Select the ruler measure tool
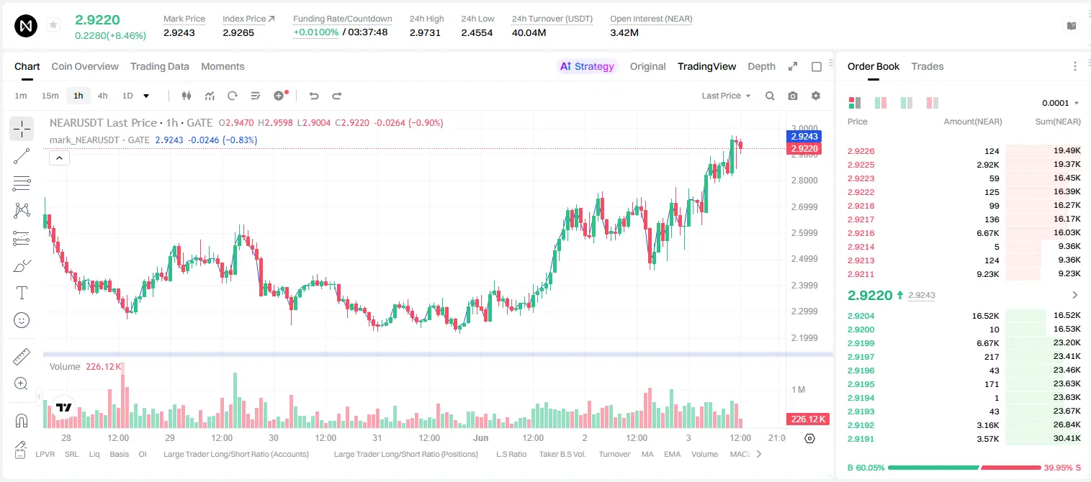 [x=22, y=357]
